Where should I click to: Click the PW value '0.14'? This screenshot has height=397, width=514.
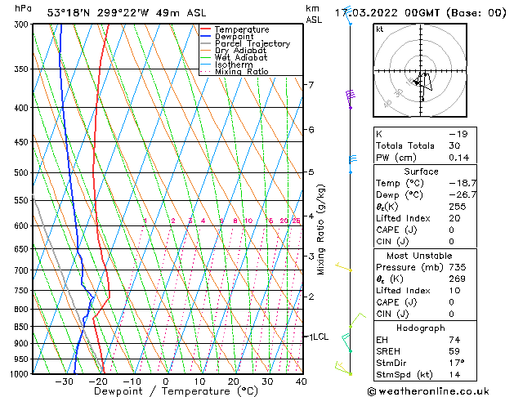(x=459, y=158)
